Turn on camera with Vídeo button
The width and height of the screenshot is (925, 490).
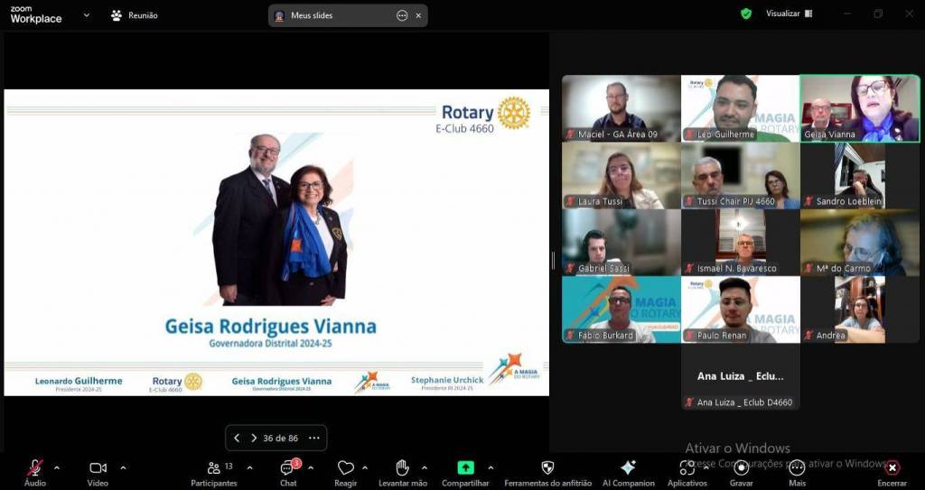pyautogui.click(x=98, y=468)
